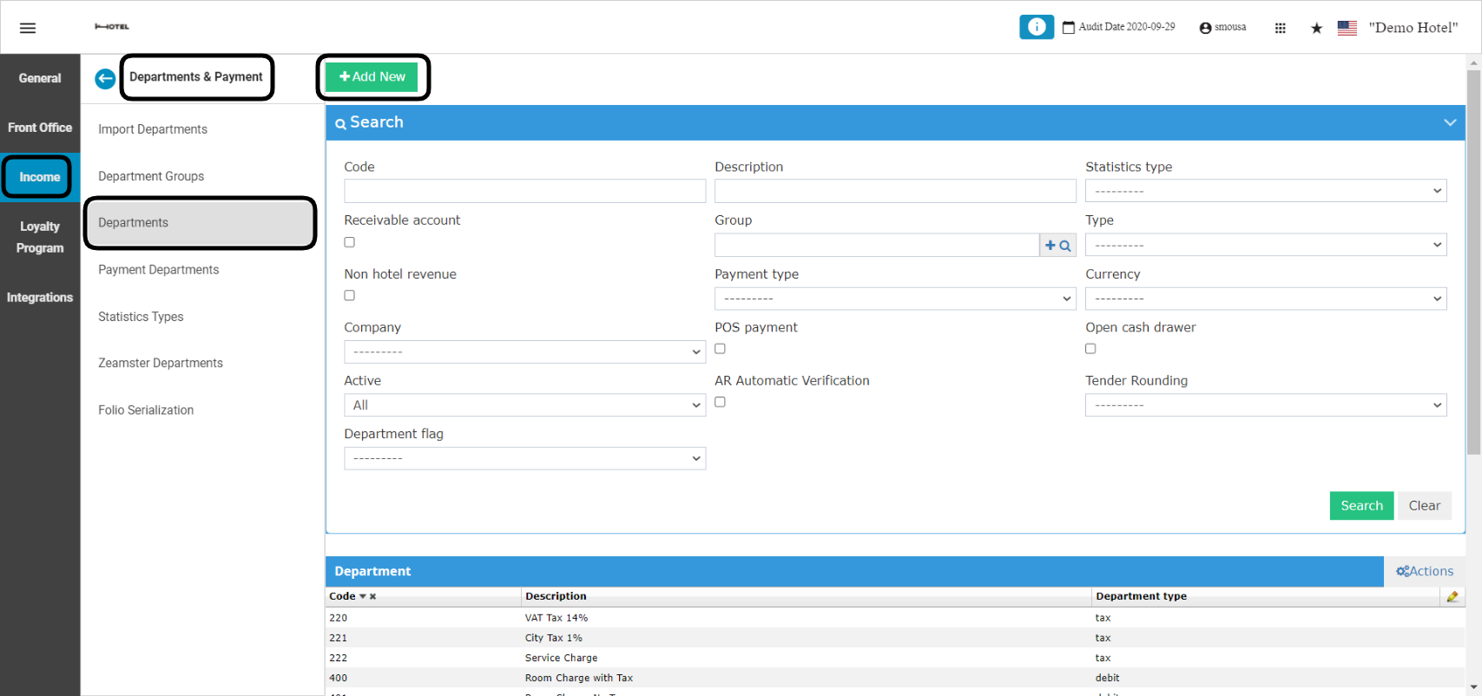Enable the Open cash drawer checkbox

[1090, 349]
